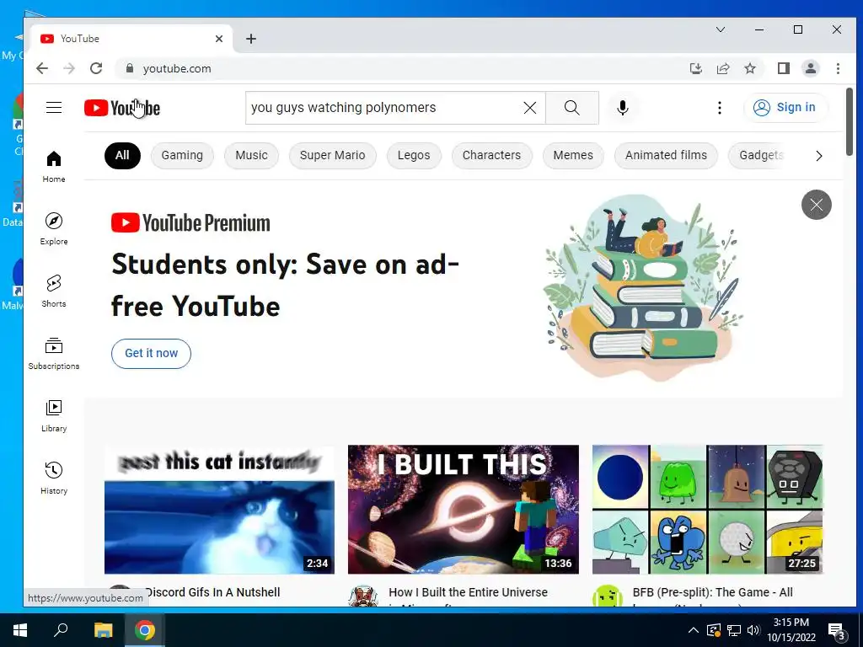Toggle Chrome side panel

coord(783,68)
